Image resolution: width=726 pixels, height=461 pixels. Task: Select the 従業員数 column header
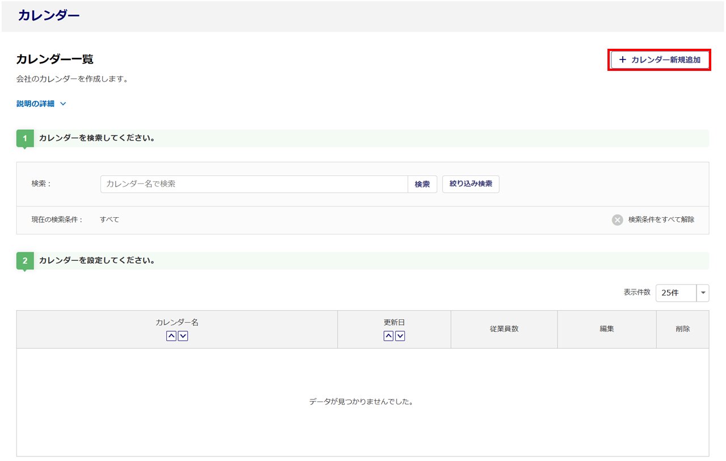504,329
